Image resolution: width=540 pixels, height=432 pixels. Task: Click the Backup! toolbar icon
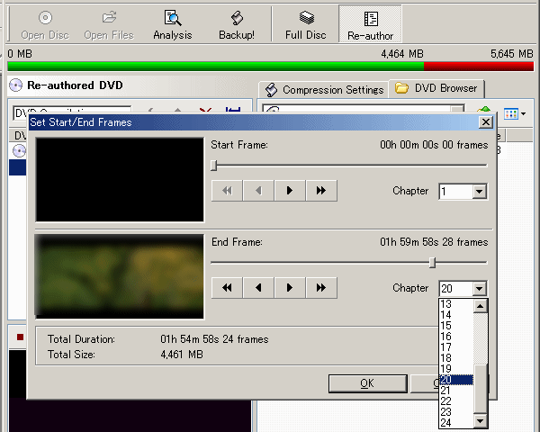[237, 24]
